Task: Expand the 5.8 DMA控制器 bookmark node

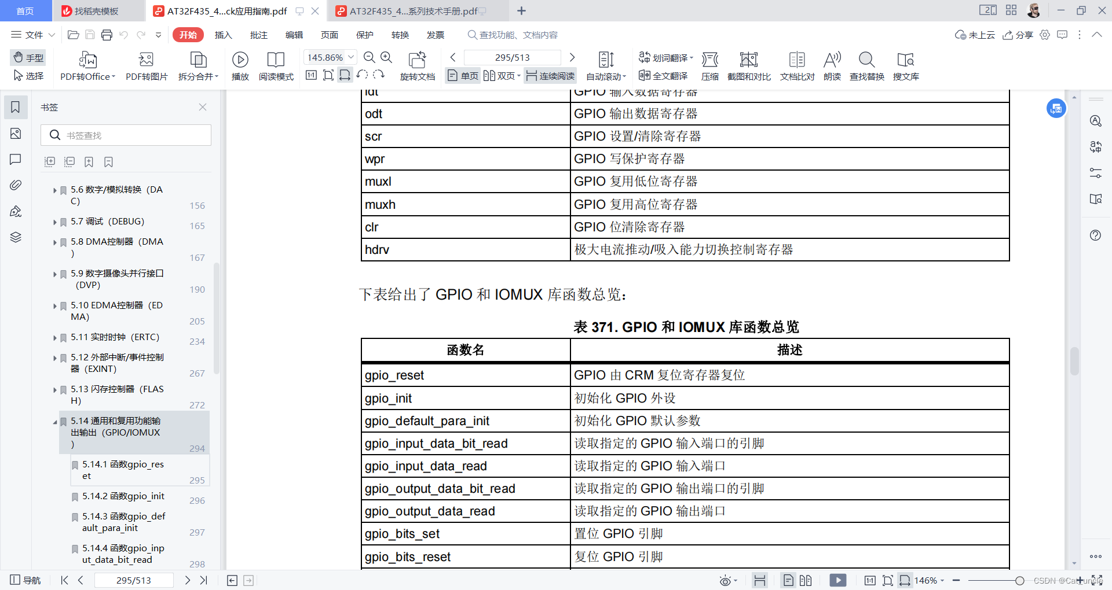Action: (x=55, y=242)
